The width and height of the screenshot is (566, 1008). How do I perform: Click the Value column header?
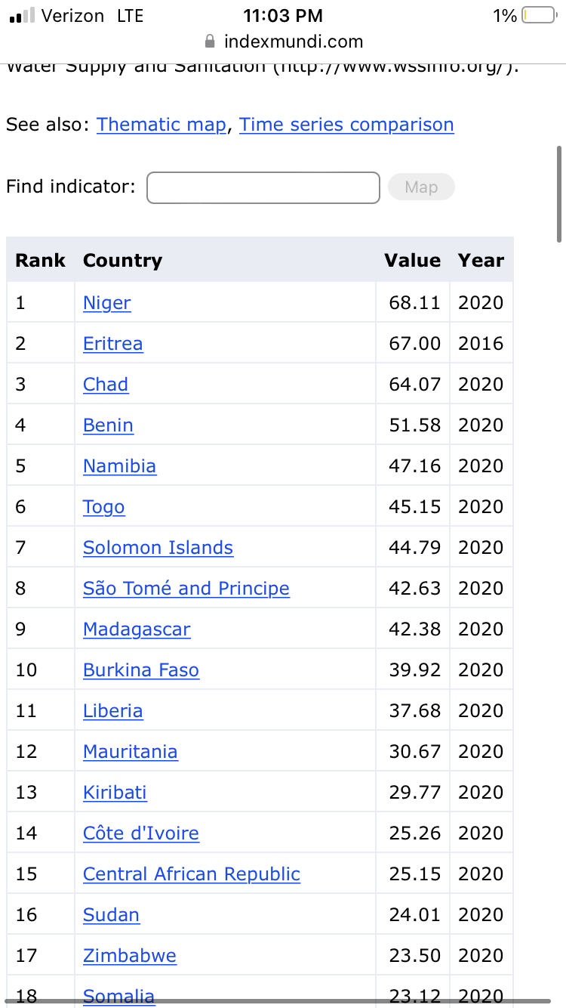click(x=412, y=261)
